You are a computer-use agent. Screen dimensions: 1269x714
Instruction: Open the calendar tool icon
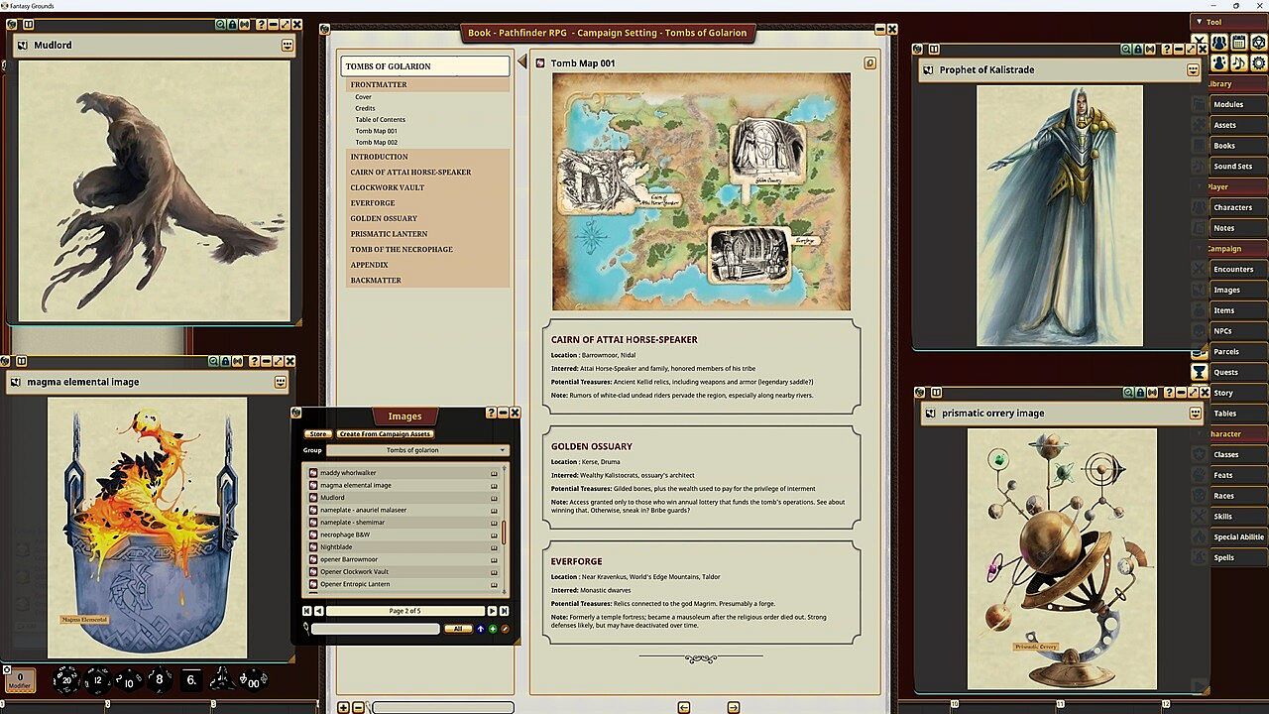point(1238,43)
